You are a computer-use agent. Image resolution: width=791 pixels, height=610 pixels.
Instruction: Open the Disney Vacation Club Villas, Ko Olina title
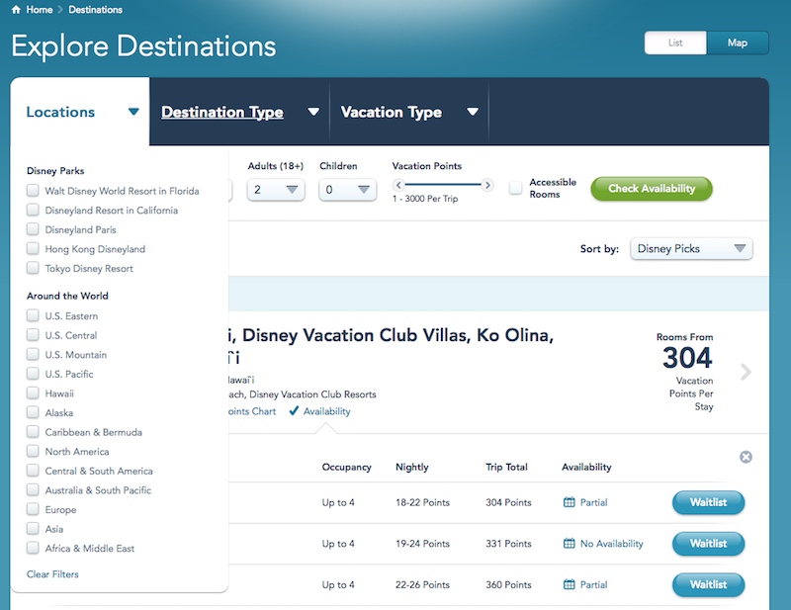tap(391, 346)
